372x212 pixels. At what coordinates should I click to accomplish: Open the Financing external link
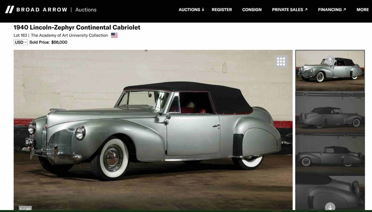332,10
